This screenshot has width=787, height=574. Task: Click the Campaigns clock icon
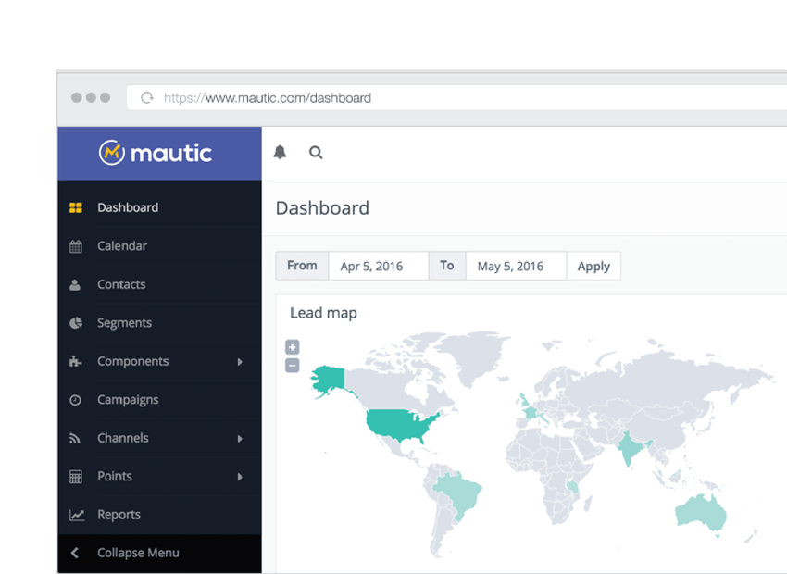point(76,400)
